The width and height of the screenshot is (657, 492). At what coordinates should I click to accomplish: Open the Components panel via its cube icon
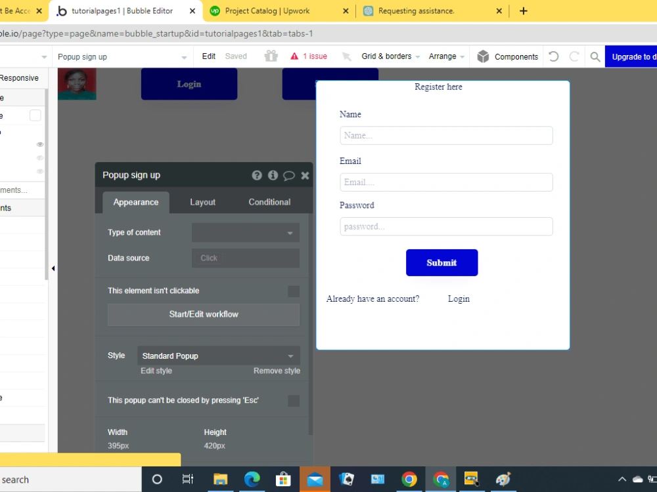484,56
